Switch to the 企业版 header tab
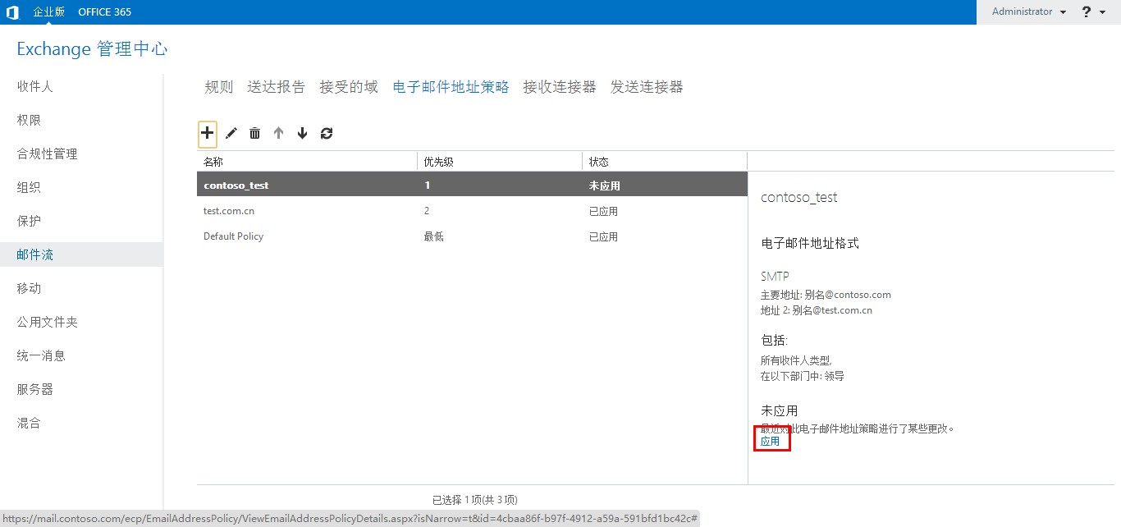The image size is (1121, 527). point(48,12)
